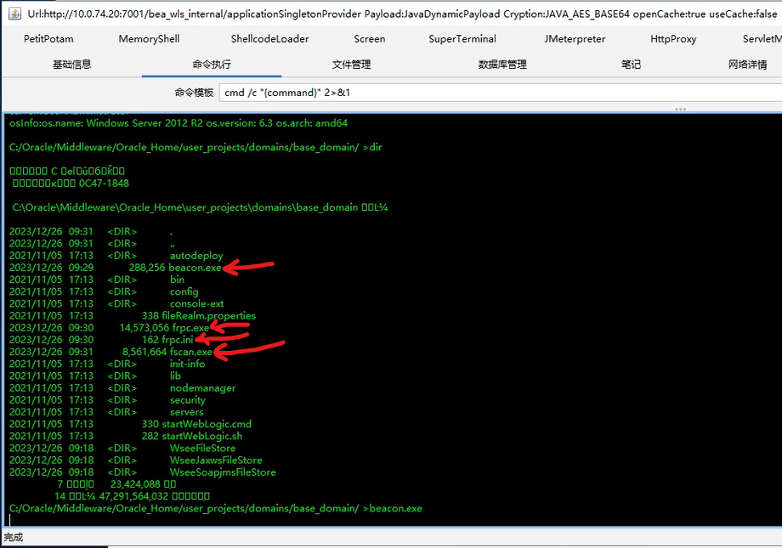Click the WseeJaxwsFileStore directory entry
The height and width of the screenshot is (548, 782).
(216, 460)
